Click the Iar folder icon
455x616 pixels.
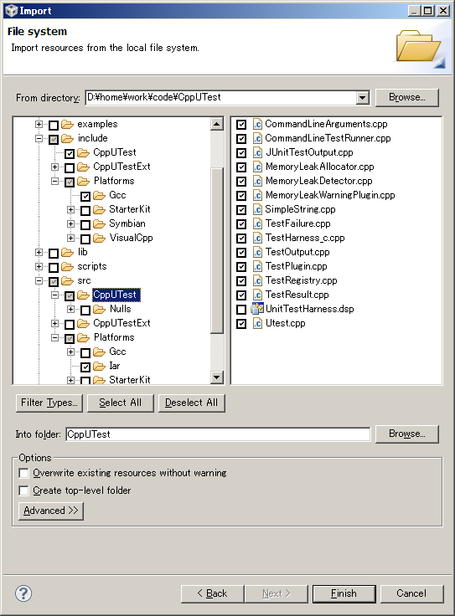[x=99, y=366]
